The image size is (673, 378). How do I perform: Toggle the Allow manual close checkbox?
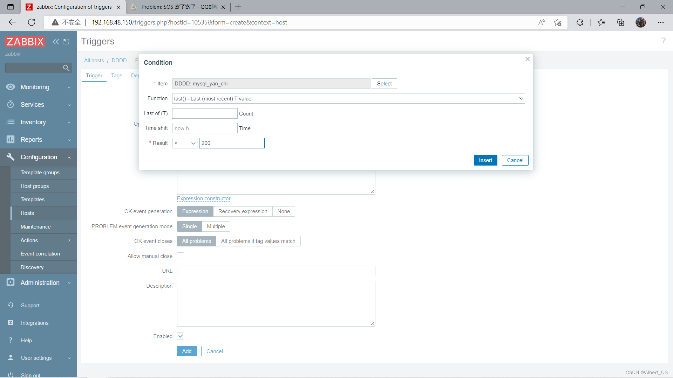click(181, 256)
